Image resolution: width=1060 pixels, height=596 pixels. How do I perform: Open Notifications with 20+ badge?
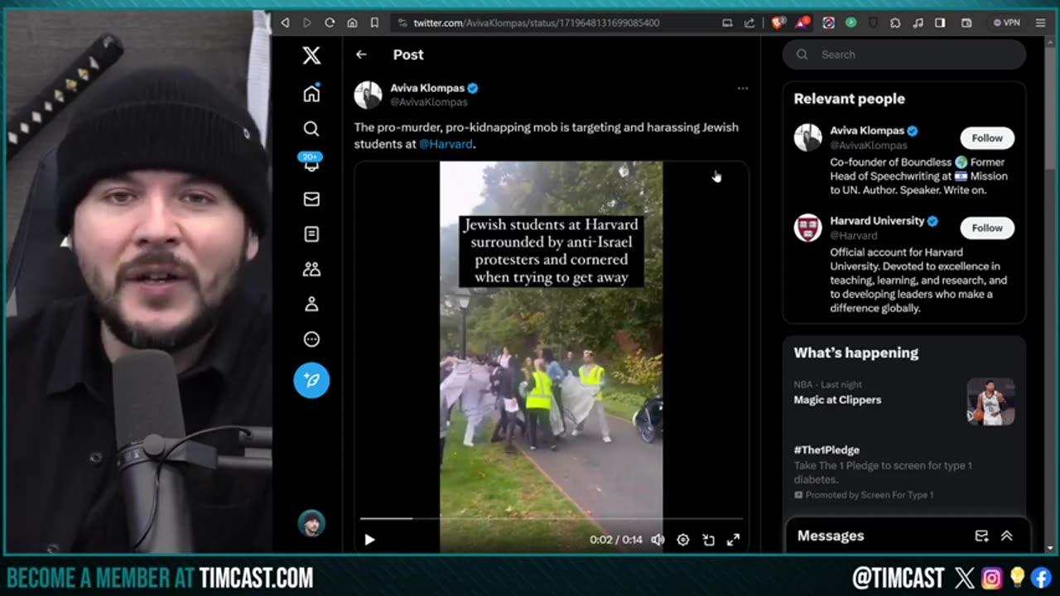(311, 162)
